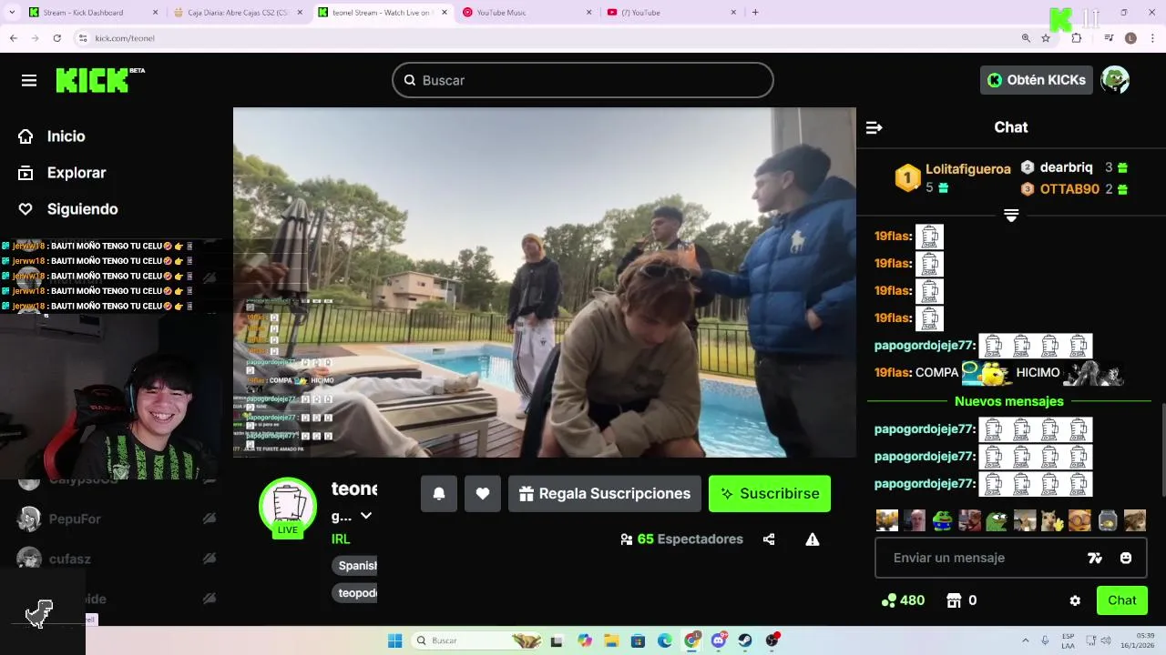Go back in browser history
Viewport: 1166px width, 655px height.
coord(13,38)
